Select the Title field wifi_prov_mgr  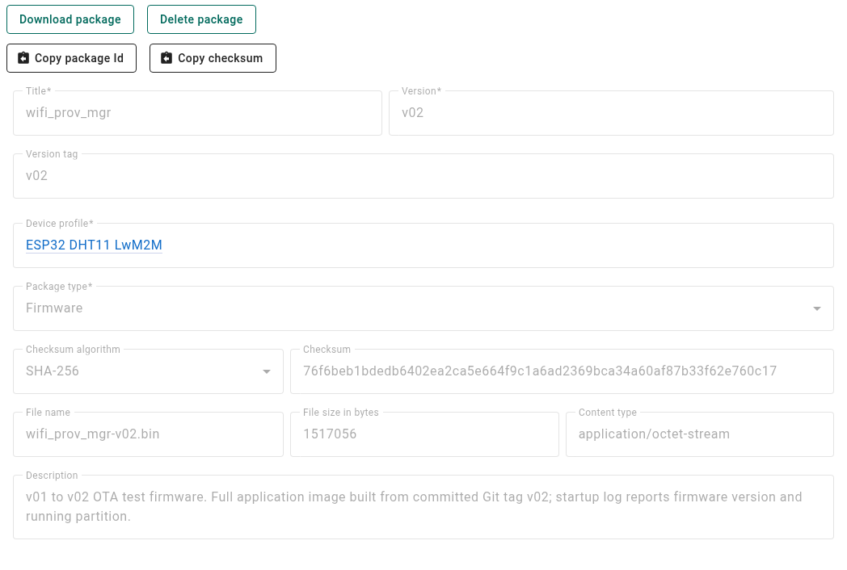coord(198,113)
